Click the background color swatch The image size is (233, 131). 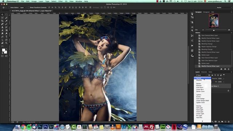coord(5,52)
